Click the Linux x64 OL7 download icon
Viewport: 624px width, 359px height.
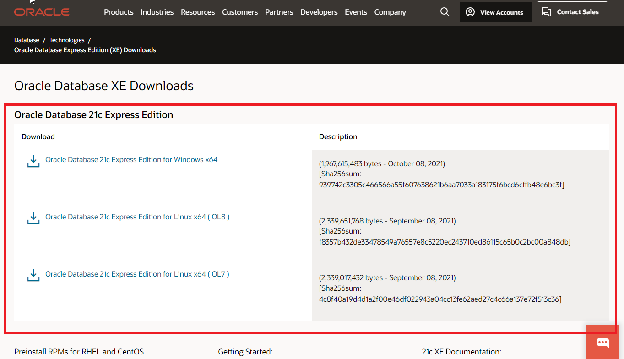coord(33,276)
